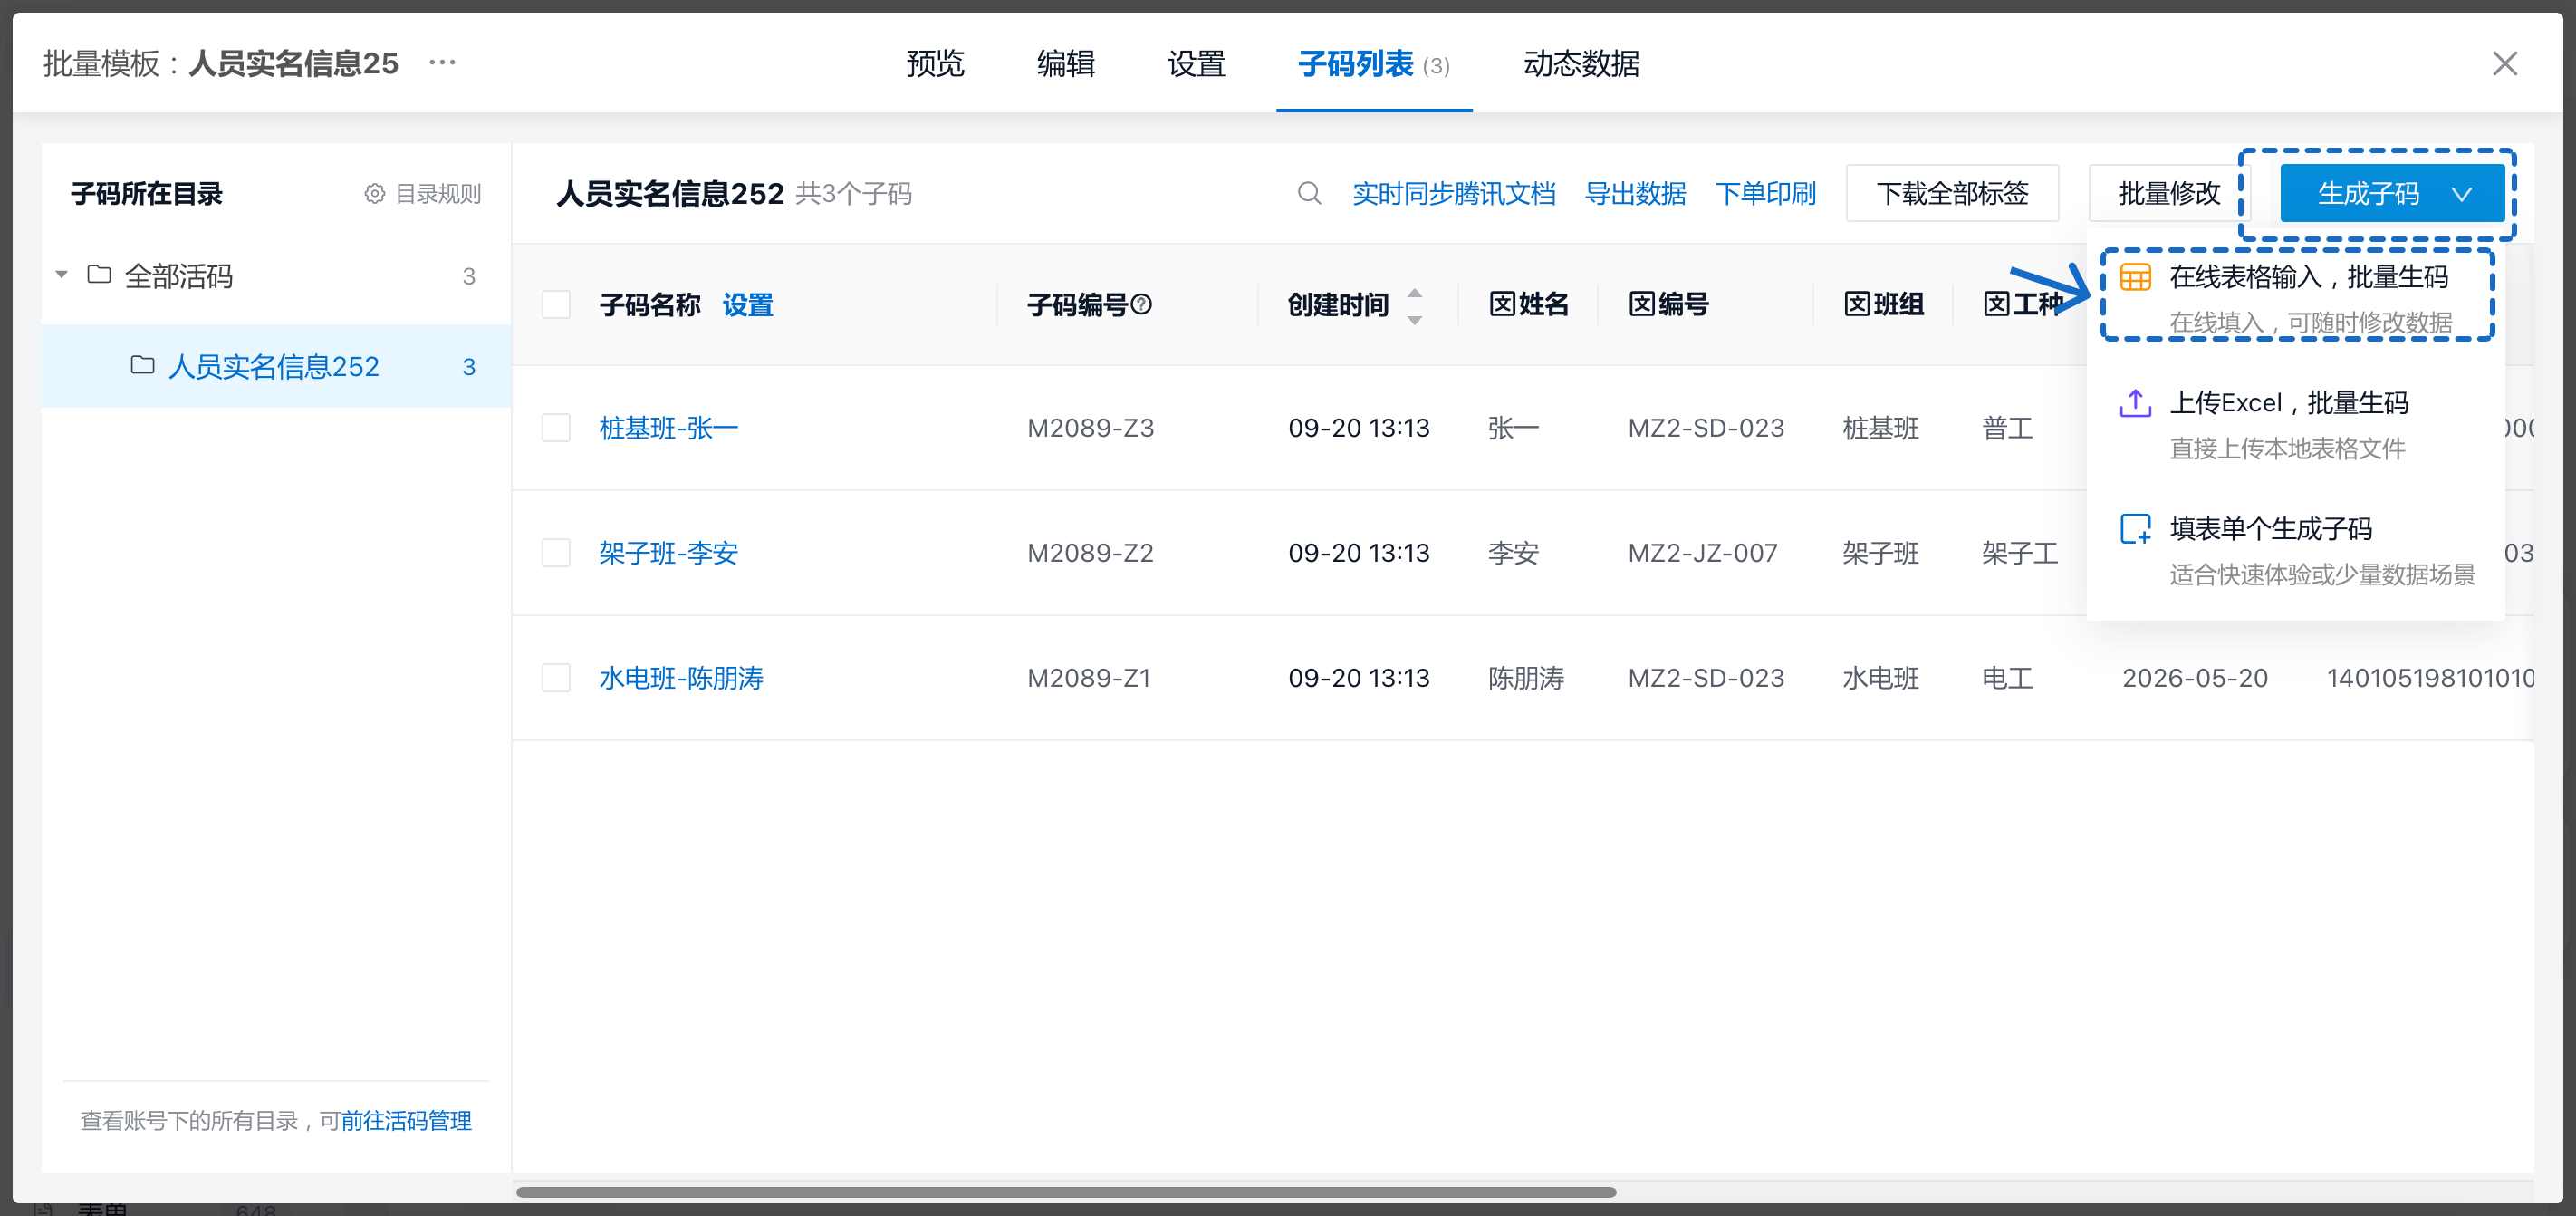Check the 水电班-陈朋涛 row checkbox
The height and width of the screenshot is (1216, 2576).
[556, 678]
